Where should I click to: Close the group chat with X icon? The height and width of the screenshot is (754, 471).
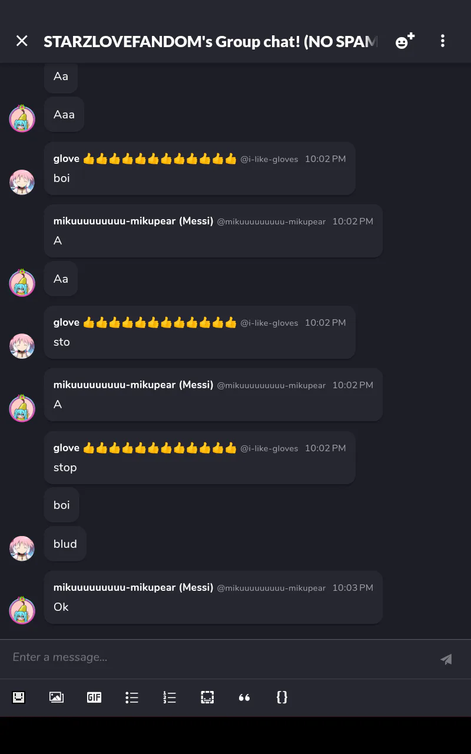(22, 41)
